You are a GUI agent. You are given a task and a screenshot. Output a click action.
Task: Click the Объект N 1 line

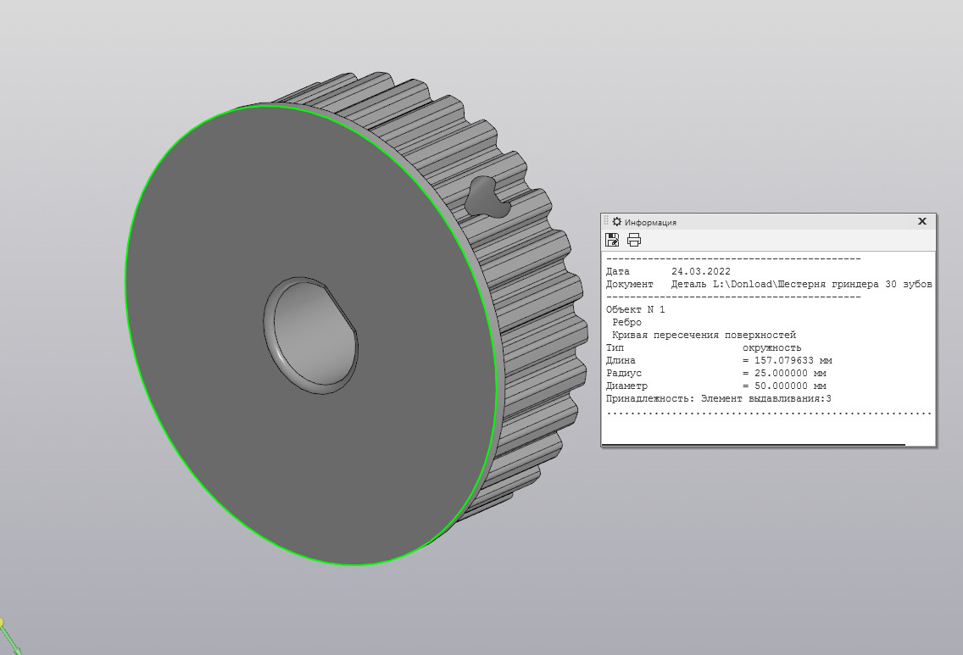[635, 309]
